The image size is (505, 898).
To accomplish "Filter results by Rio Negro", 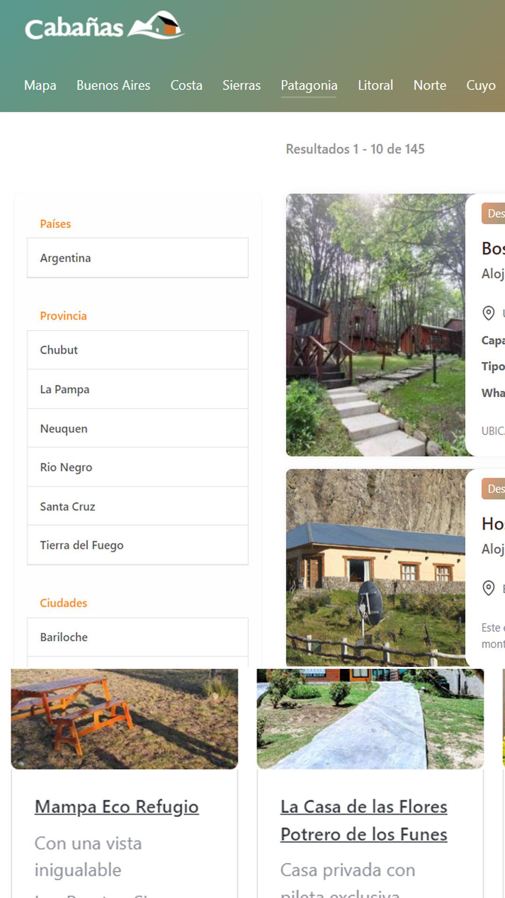I will pos(137,467).
